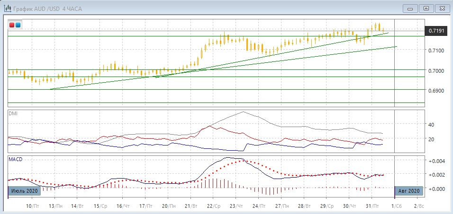Click the blue square chart button

18,25
